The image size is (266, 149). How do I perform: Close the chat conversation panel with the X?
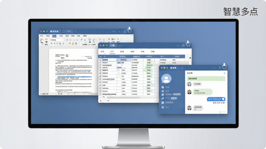[224, 73]
